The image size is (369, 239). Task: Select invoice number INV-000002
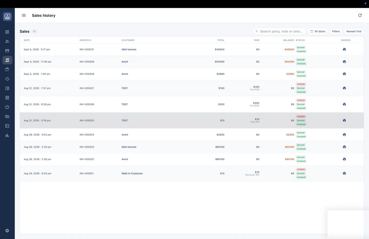[87, 159]
